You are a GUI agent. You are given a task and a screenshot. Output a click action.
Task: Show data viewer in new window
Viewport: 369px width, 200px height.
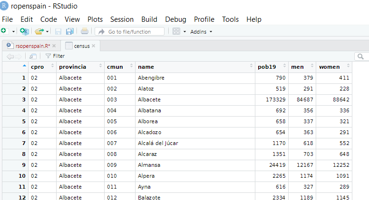tap(33, 56)
